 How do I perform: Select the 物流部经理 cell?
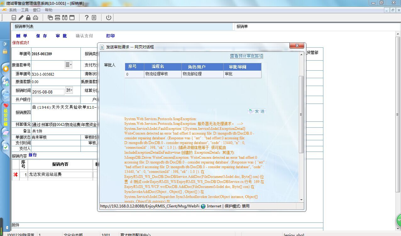click(x=202, y=74)
